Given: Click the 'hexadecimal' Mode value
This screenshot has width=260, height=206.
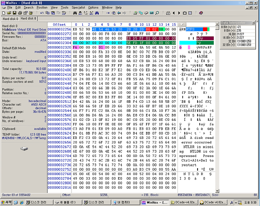Looking at the screenshot, I should 37,101.
